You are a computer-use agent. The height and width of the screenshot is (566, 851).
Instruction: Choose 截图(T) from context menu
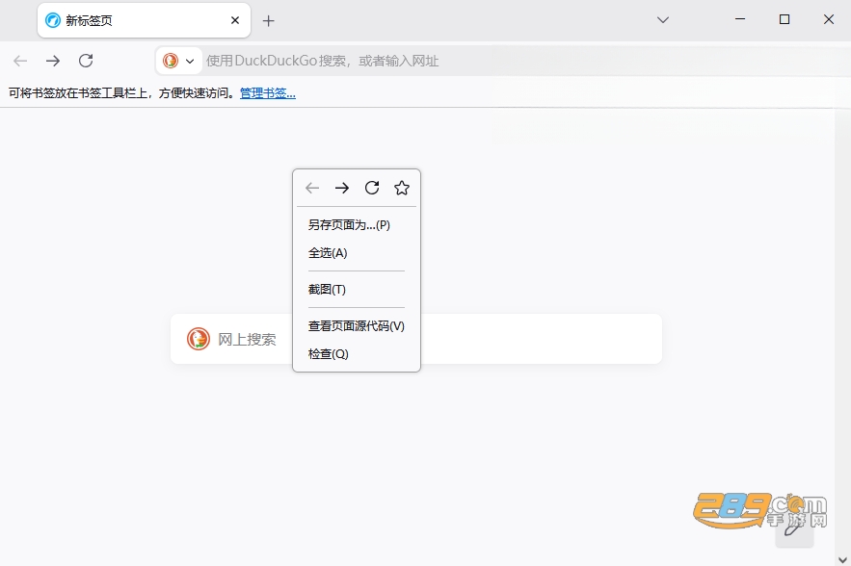[x=356, y=290]
